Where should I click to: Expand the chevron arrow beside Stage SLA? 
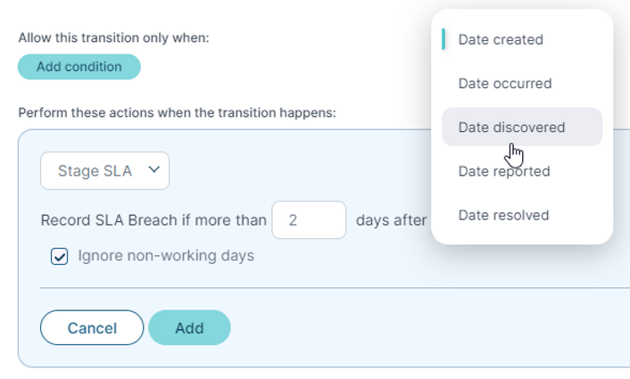point(153,169)
